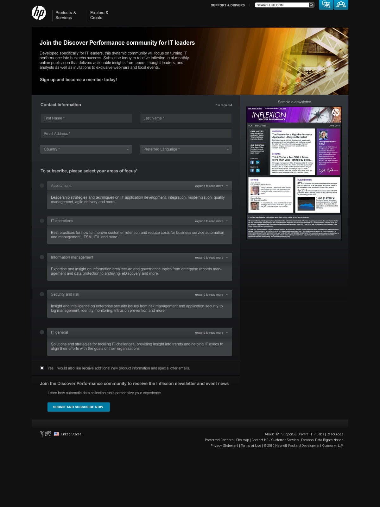
Task: Click the United States flag icon
Action: point(56,434)
